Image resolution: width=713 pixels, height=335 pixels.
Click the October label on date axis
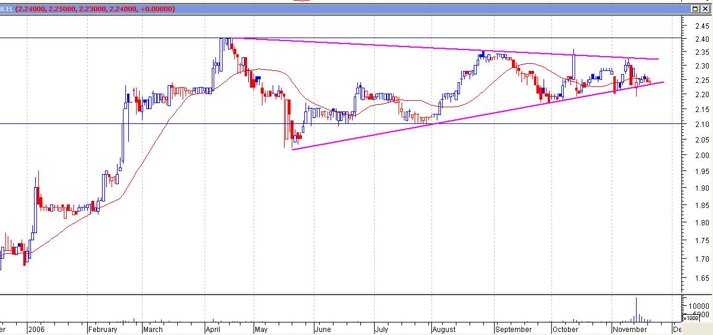(x=565, y=329)
